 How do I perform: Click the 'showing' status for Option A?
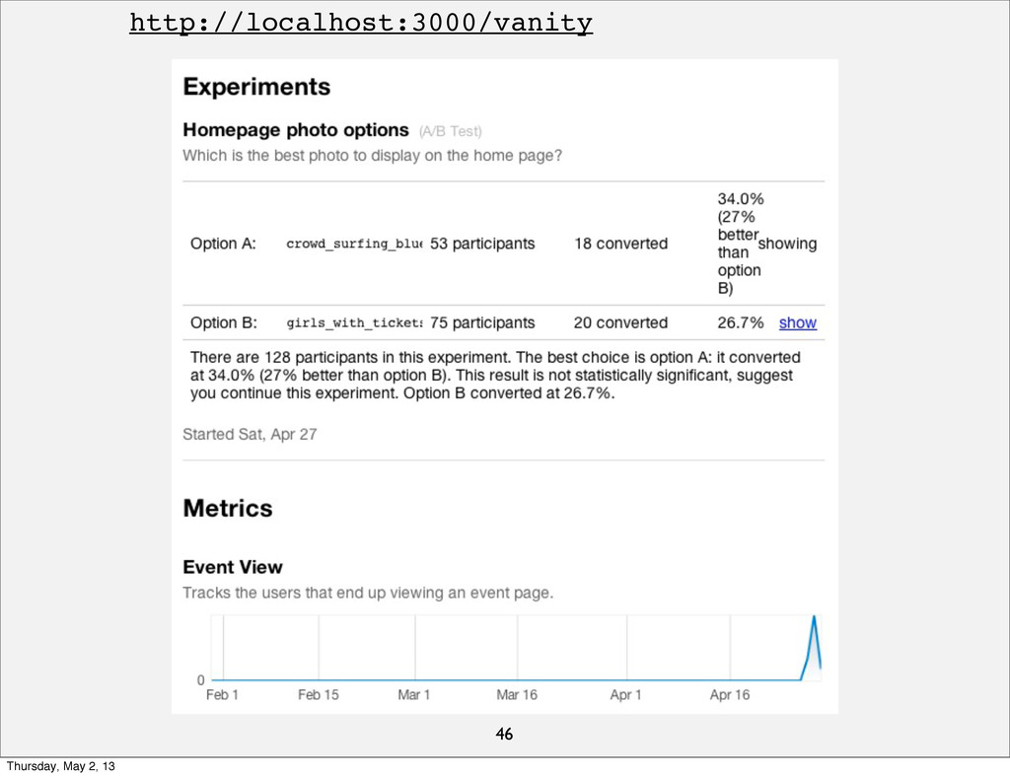787,244
